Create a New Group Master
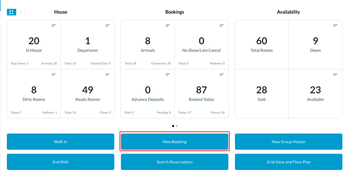Viewport: 348px width, 174px height. pos(288,142)
